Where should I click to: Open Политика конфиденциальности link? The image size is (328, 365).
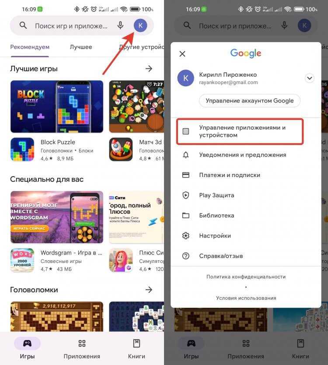246,276
